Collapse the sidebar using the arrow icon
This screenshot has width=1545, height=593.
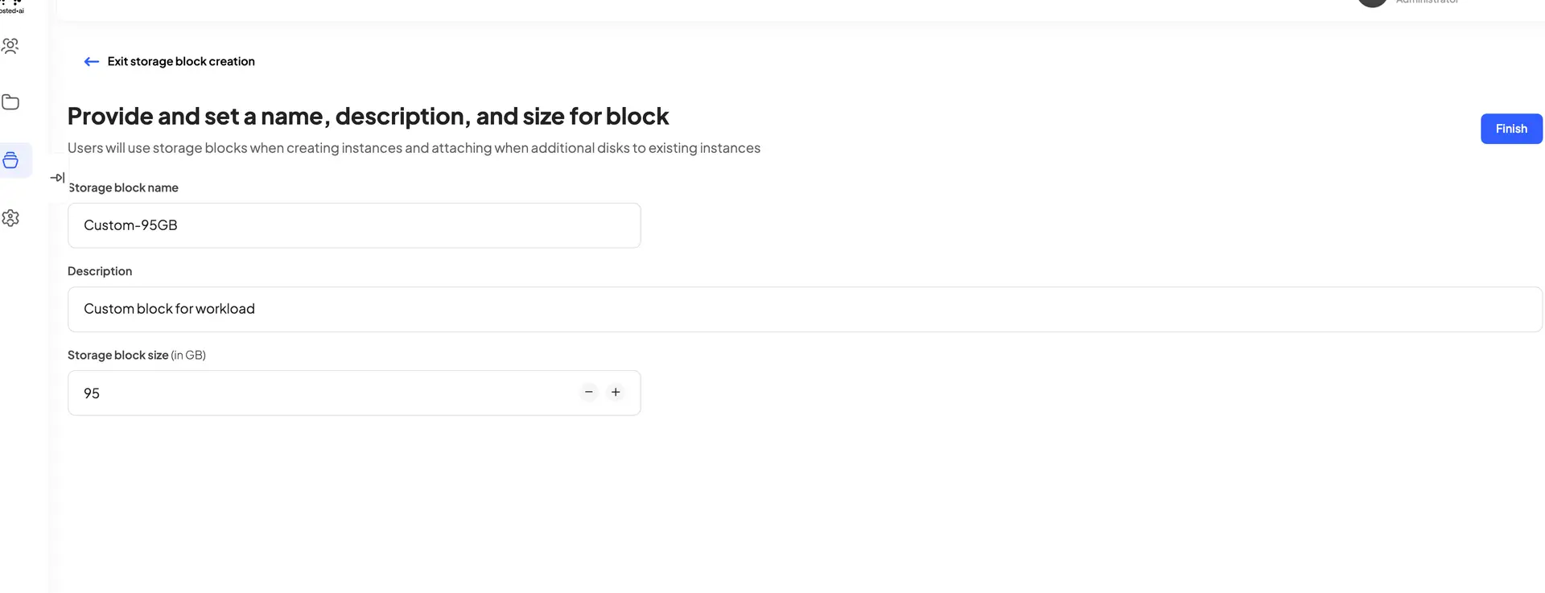click(57, 177)
